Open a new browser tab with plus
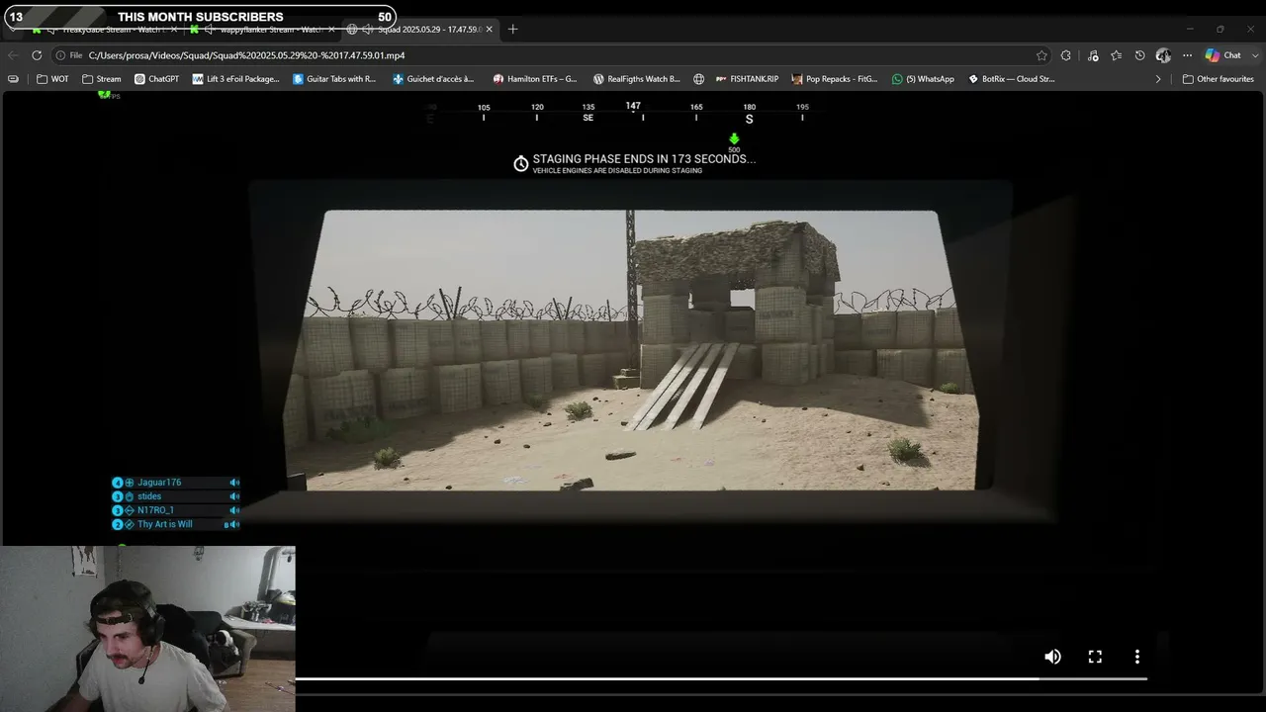The image size is (1266, 712). (x=512, y=29)
